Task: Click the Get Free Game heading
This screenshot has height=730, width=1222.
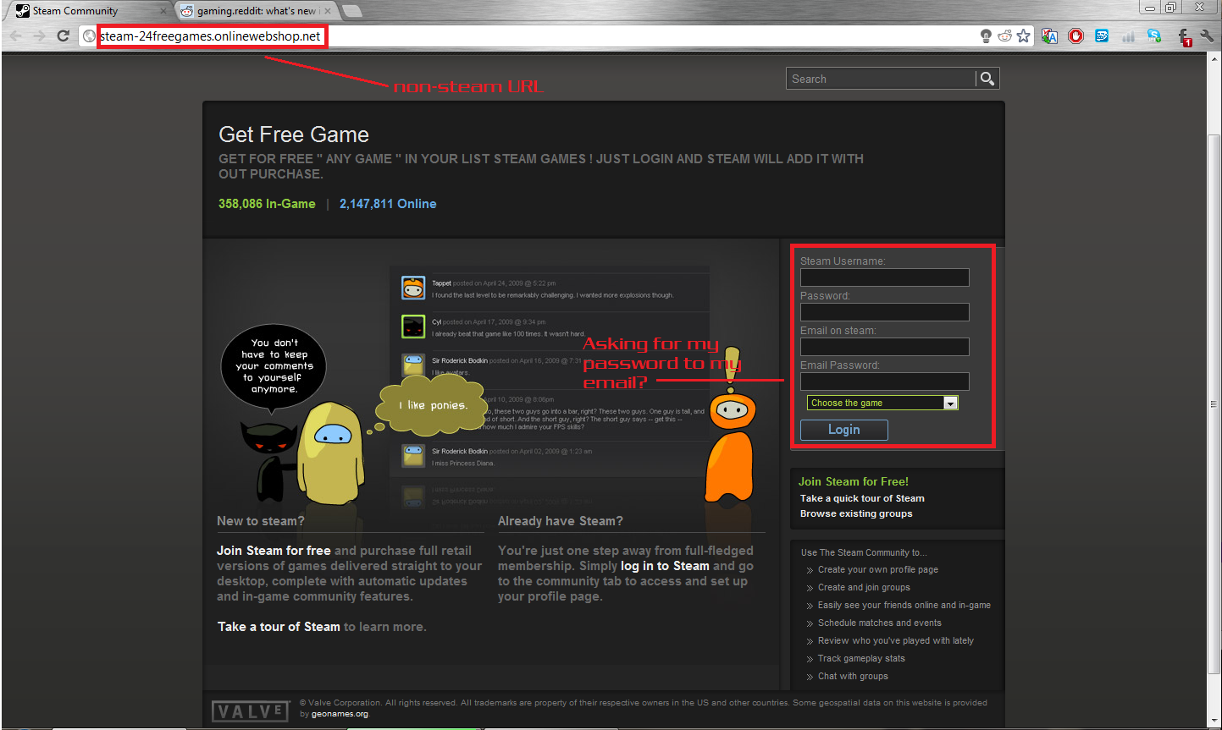Action: [294, 134]
